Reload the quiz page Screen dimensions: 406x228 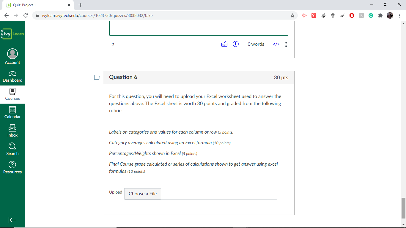(x=25, y=15)
